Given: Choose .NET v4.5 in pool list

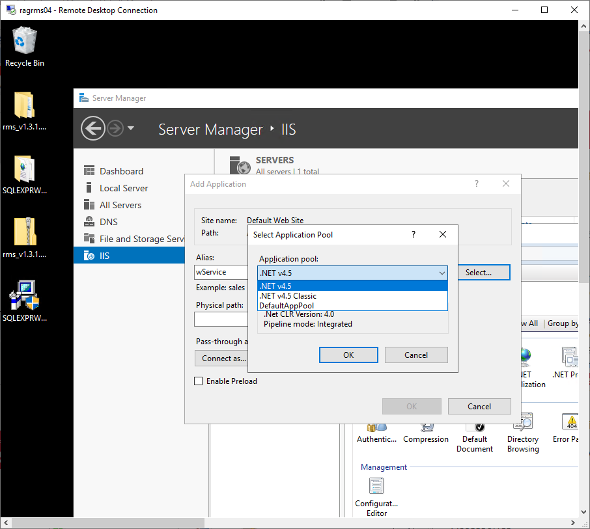Looking at the screenshot, I should [x=352, y=286].
